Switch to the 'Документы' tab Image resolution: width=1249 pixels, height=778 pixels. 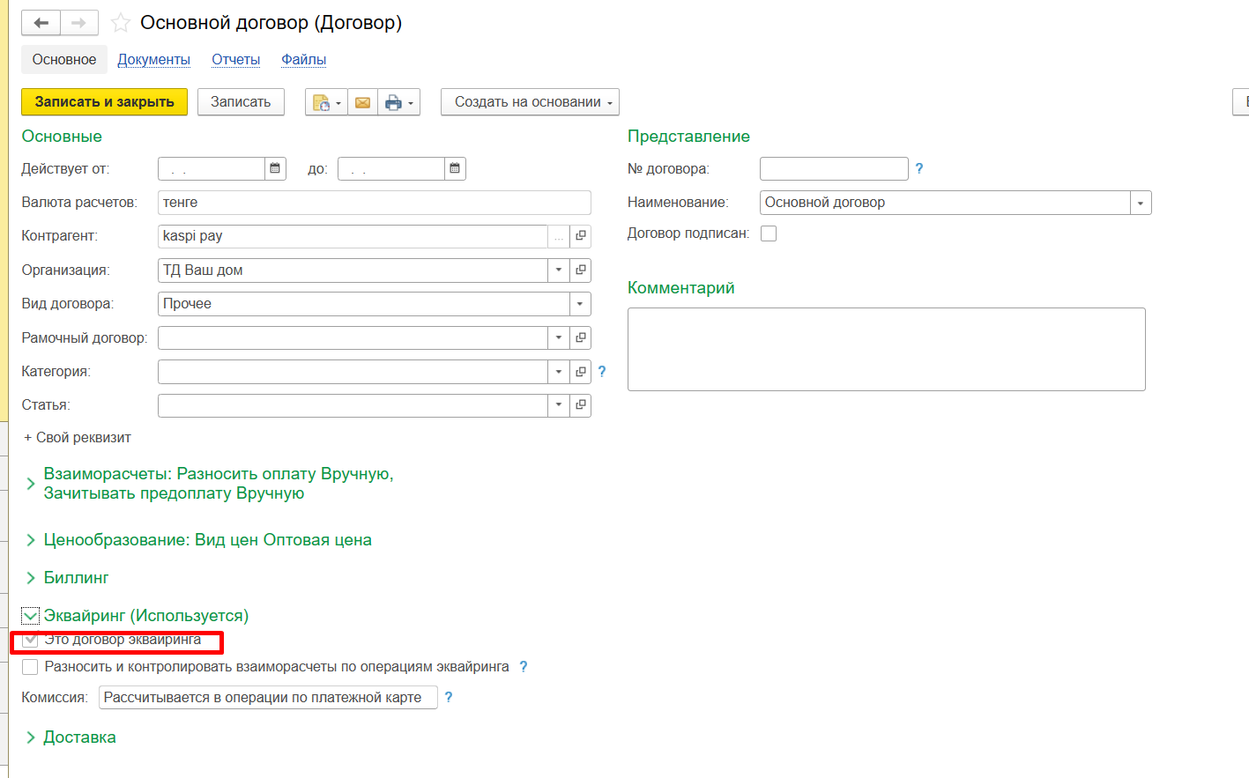tap(153, 60)
